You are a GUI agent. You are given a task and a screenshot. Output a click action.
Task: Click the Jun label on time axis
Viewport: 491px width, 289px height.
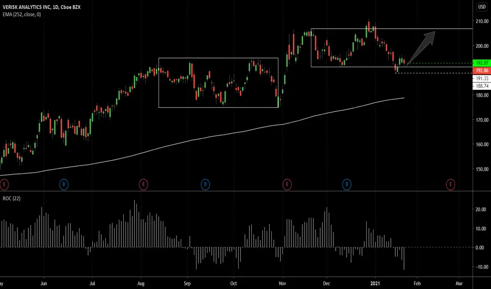point(44,284)
